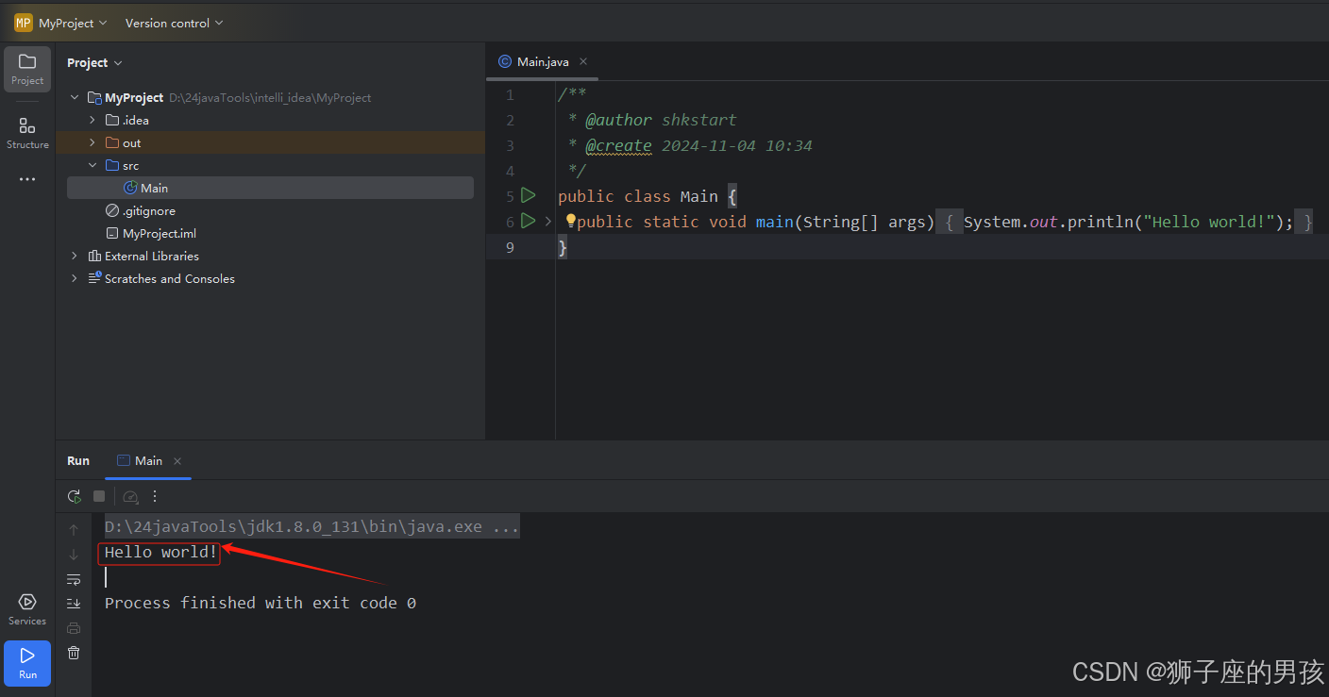Viewport: 1329px width, 697px height.
Task: Click the Stop process icon
Action: pyautogui.click(x=99, y=496)
